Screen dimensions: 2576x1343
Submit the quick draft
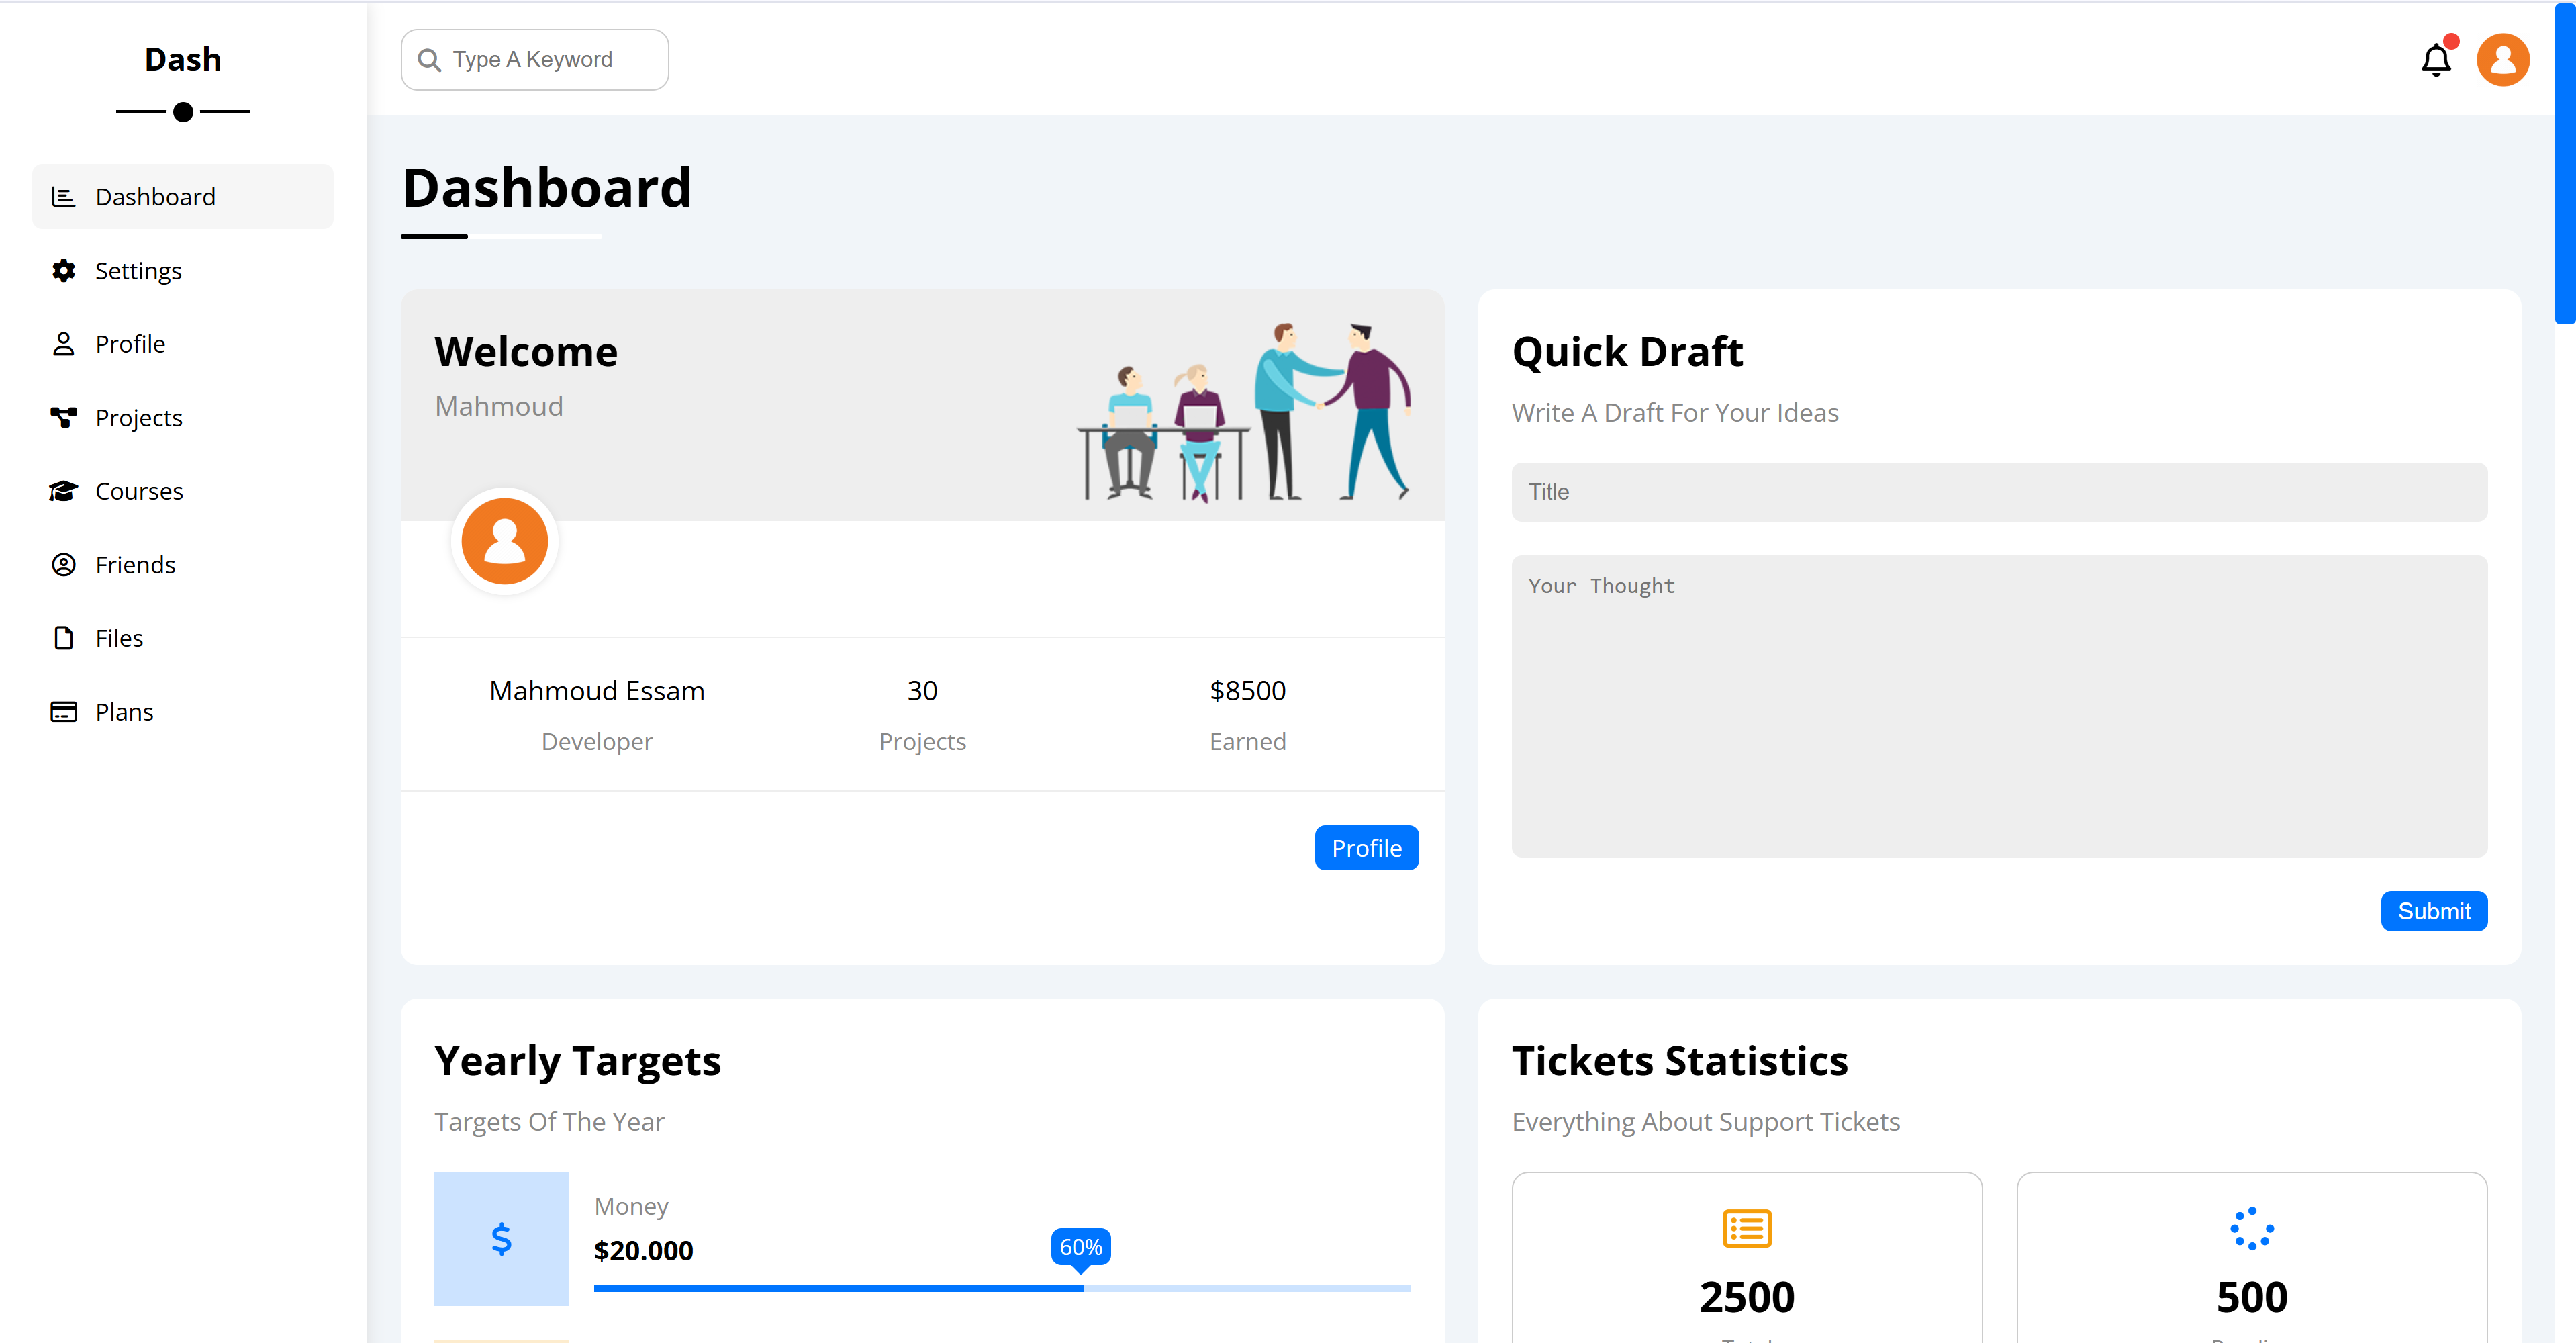2432,911
